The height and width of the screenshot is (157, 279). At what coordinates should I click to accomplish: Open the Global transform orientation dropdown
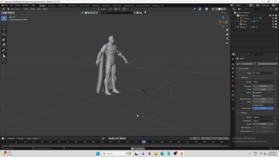[103, 9]
